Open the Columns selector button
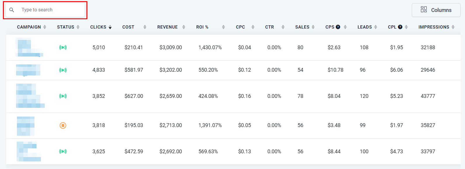Viewport: 465px width, 169px height. [436, 10]
